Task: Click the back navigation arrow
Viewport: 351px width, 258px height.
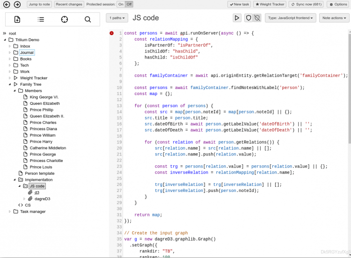Action: [6, 4]
